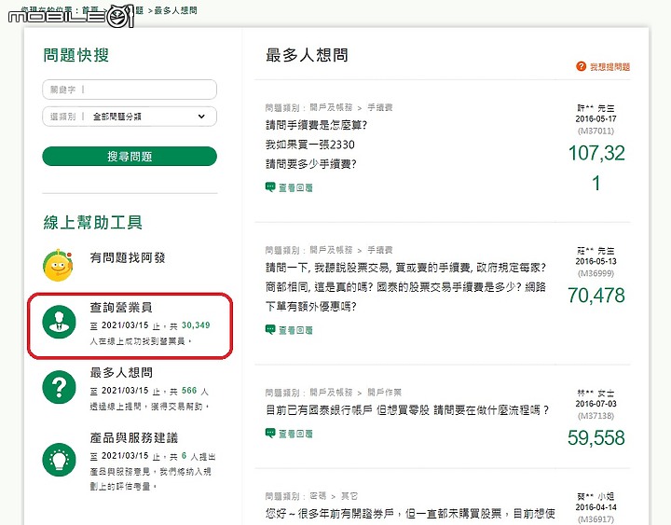Open 查看回覆 for the 零股 question
The width and height of the screenshot is (671, 525).
coord(295,434)
